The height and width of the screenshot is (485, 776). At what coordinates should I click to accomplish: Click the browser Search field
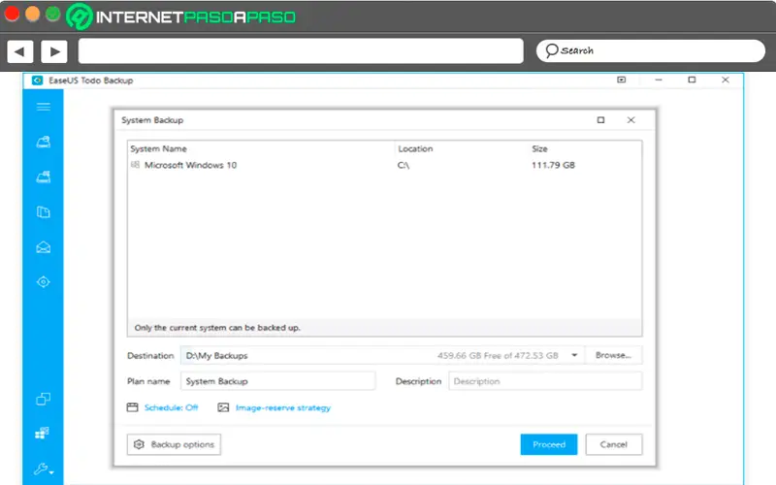650,51
